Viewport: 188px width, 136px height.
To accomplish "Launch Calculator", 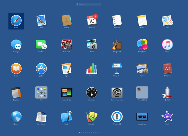I will tap(16, 93).
